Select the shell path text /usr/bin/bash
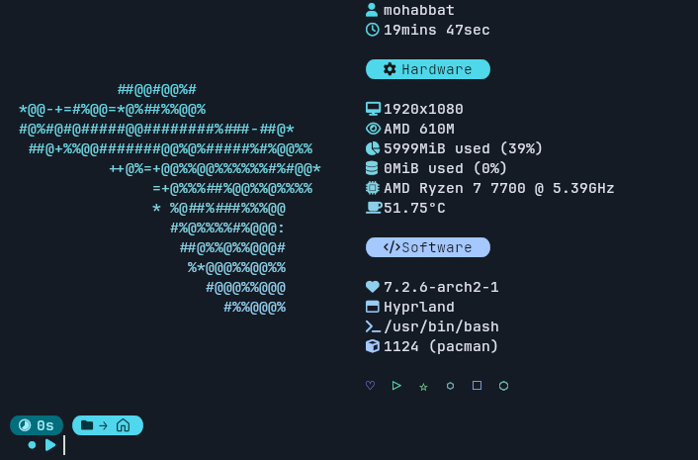Image resolution: width=698 pixels, height=460 pixels. [441, 326]
